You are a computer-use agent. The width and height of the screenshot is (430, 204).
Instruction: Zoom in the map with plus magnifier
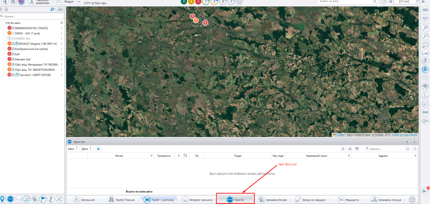tap(425, 27)
